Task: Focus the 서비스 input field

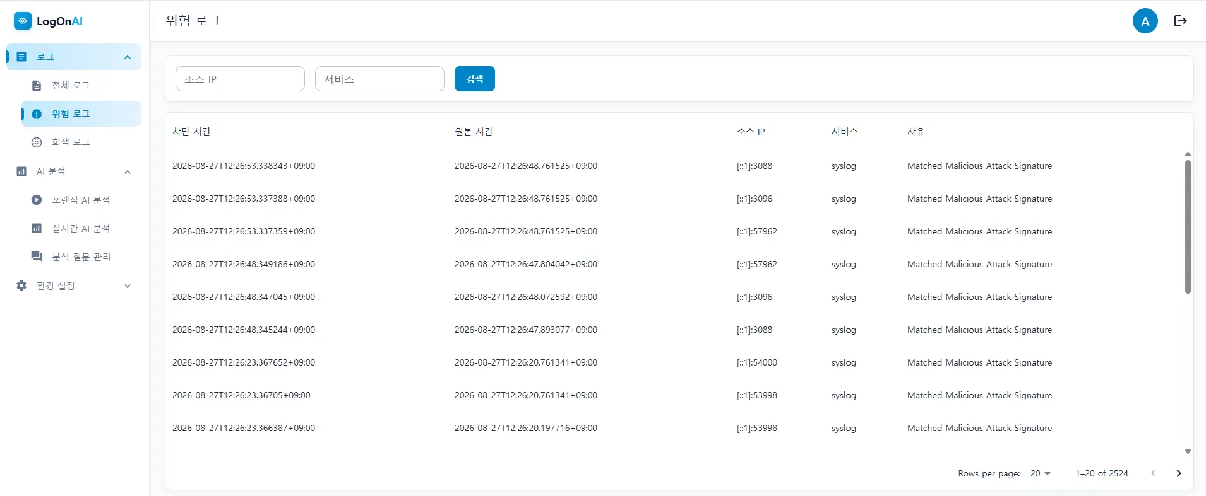Action: (x=379, y=79)
